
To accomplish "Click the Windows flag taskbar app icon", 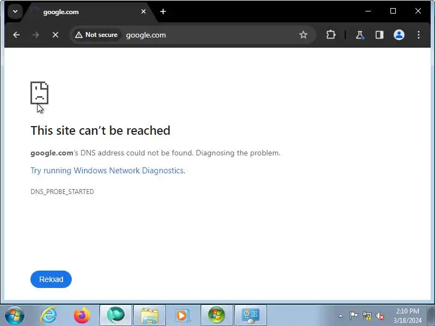I will (x=216, y=315).
